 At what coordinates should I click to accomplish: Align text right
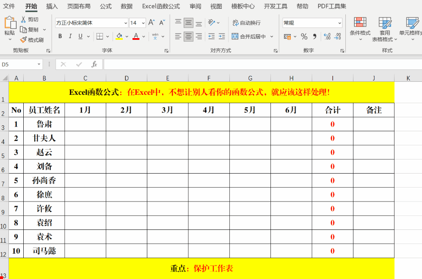(199, 36)
